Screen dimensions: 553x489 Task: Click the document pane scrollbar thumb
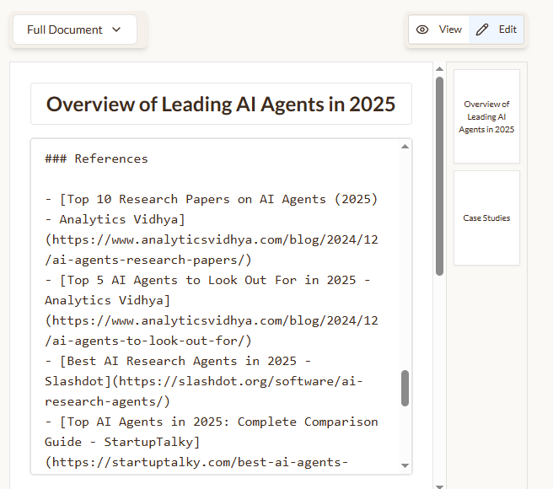point(439,176)
